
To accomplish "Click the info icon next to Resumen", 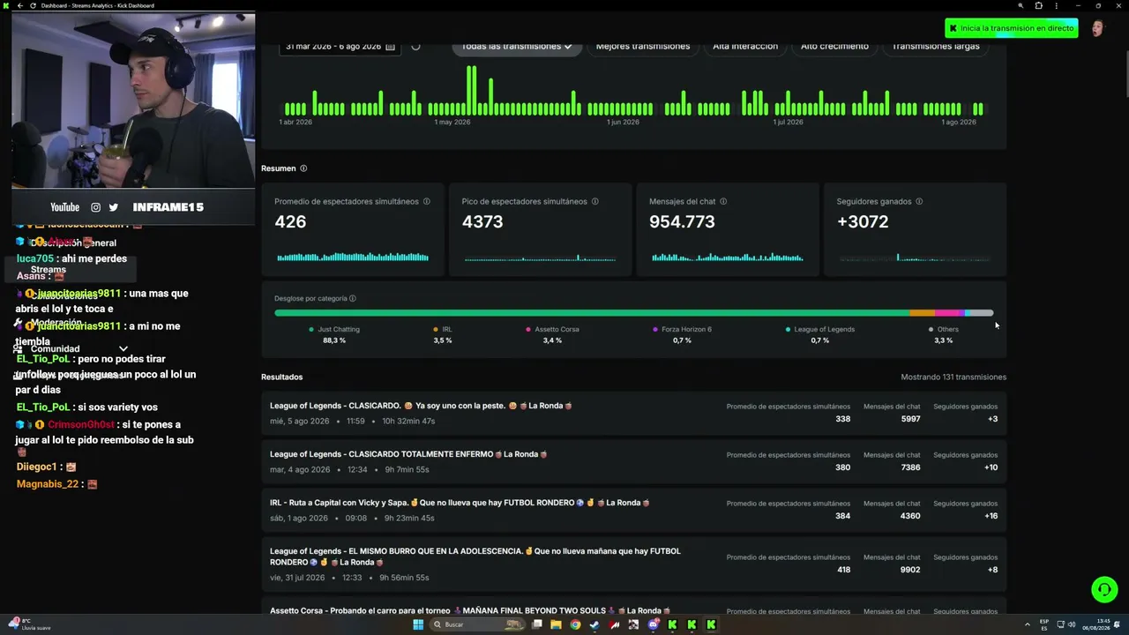I will (x=303, y=168).
